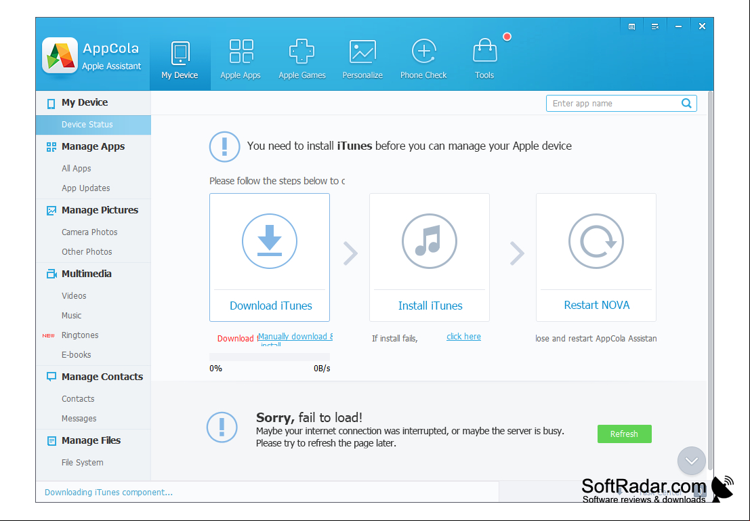
Task: Click the Manage Apps grid icon
Action: pyautogui.click(x=51, y=147)
